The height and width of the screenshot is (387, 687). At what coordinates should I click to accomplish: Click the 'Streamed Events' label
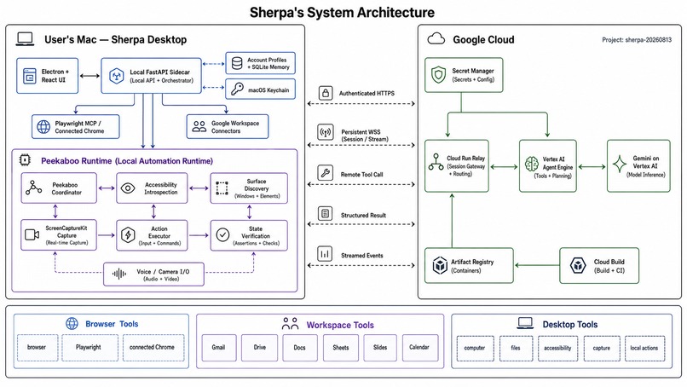362,256
